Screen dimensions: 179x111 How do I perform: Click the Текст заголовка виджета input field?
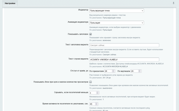tap(124, 45)
